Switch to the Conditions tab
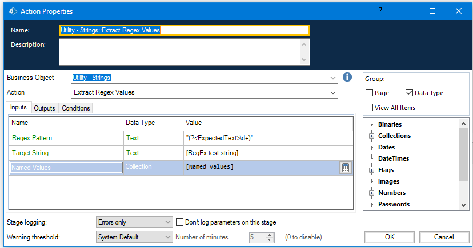 pos(75,108)
